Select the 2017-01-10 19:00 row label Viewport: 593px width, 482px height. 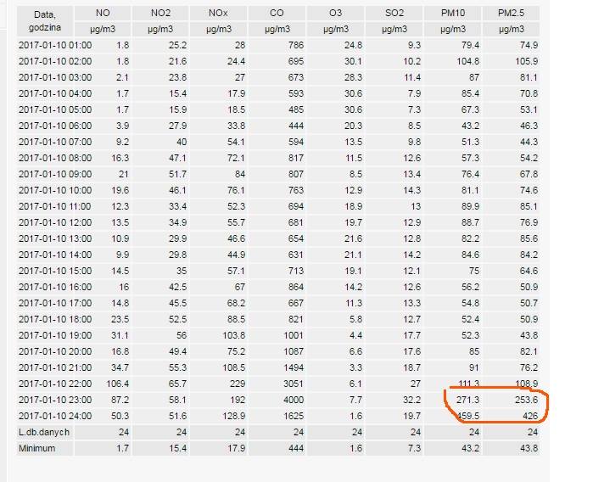(x=55, y=335)
